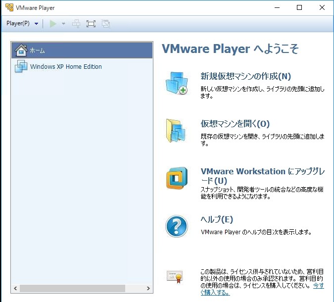Click the blue question mark help icon
This screenshot has height=302, width=334.
point(177,226)
